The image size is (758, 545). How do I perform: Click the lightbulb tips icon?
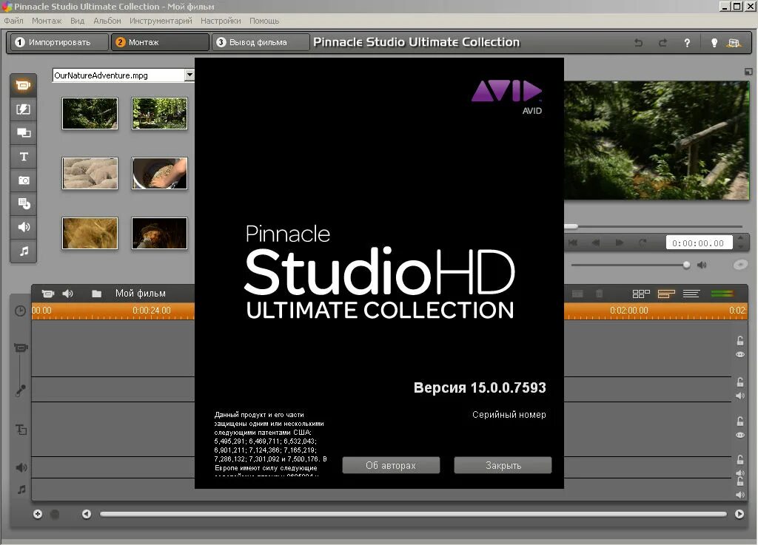[714, 42]
